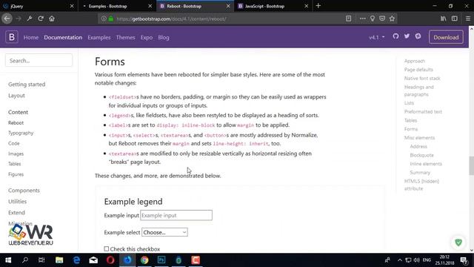This screenshot has width=474, height=267.
Task: Close the Reboot - Bootstrap tab
Action: tap(228, 6)
